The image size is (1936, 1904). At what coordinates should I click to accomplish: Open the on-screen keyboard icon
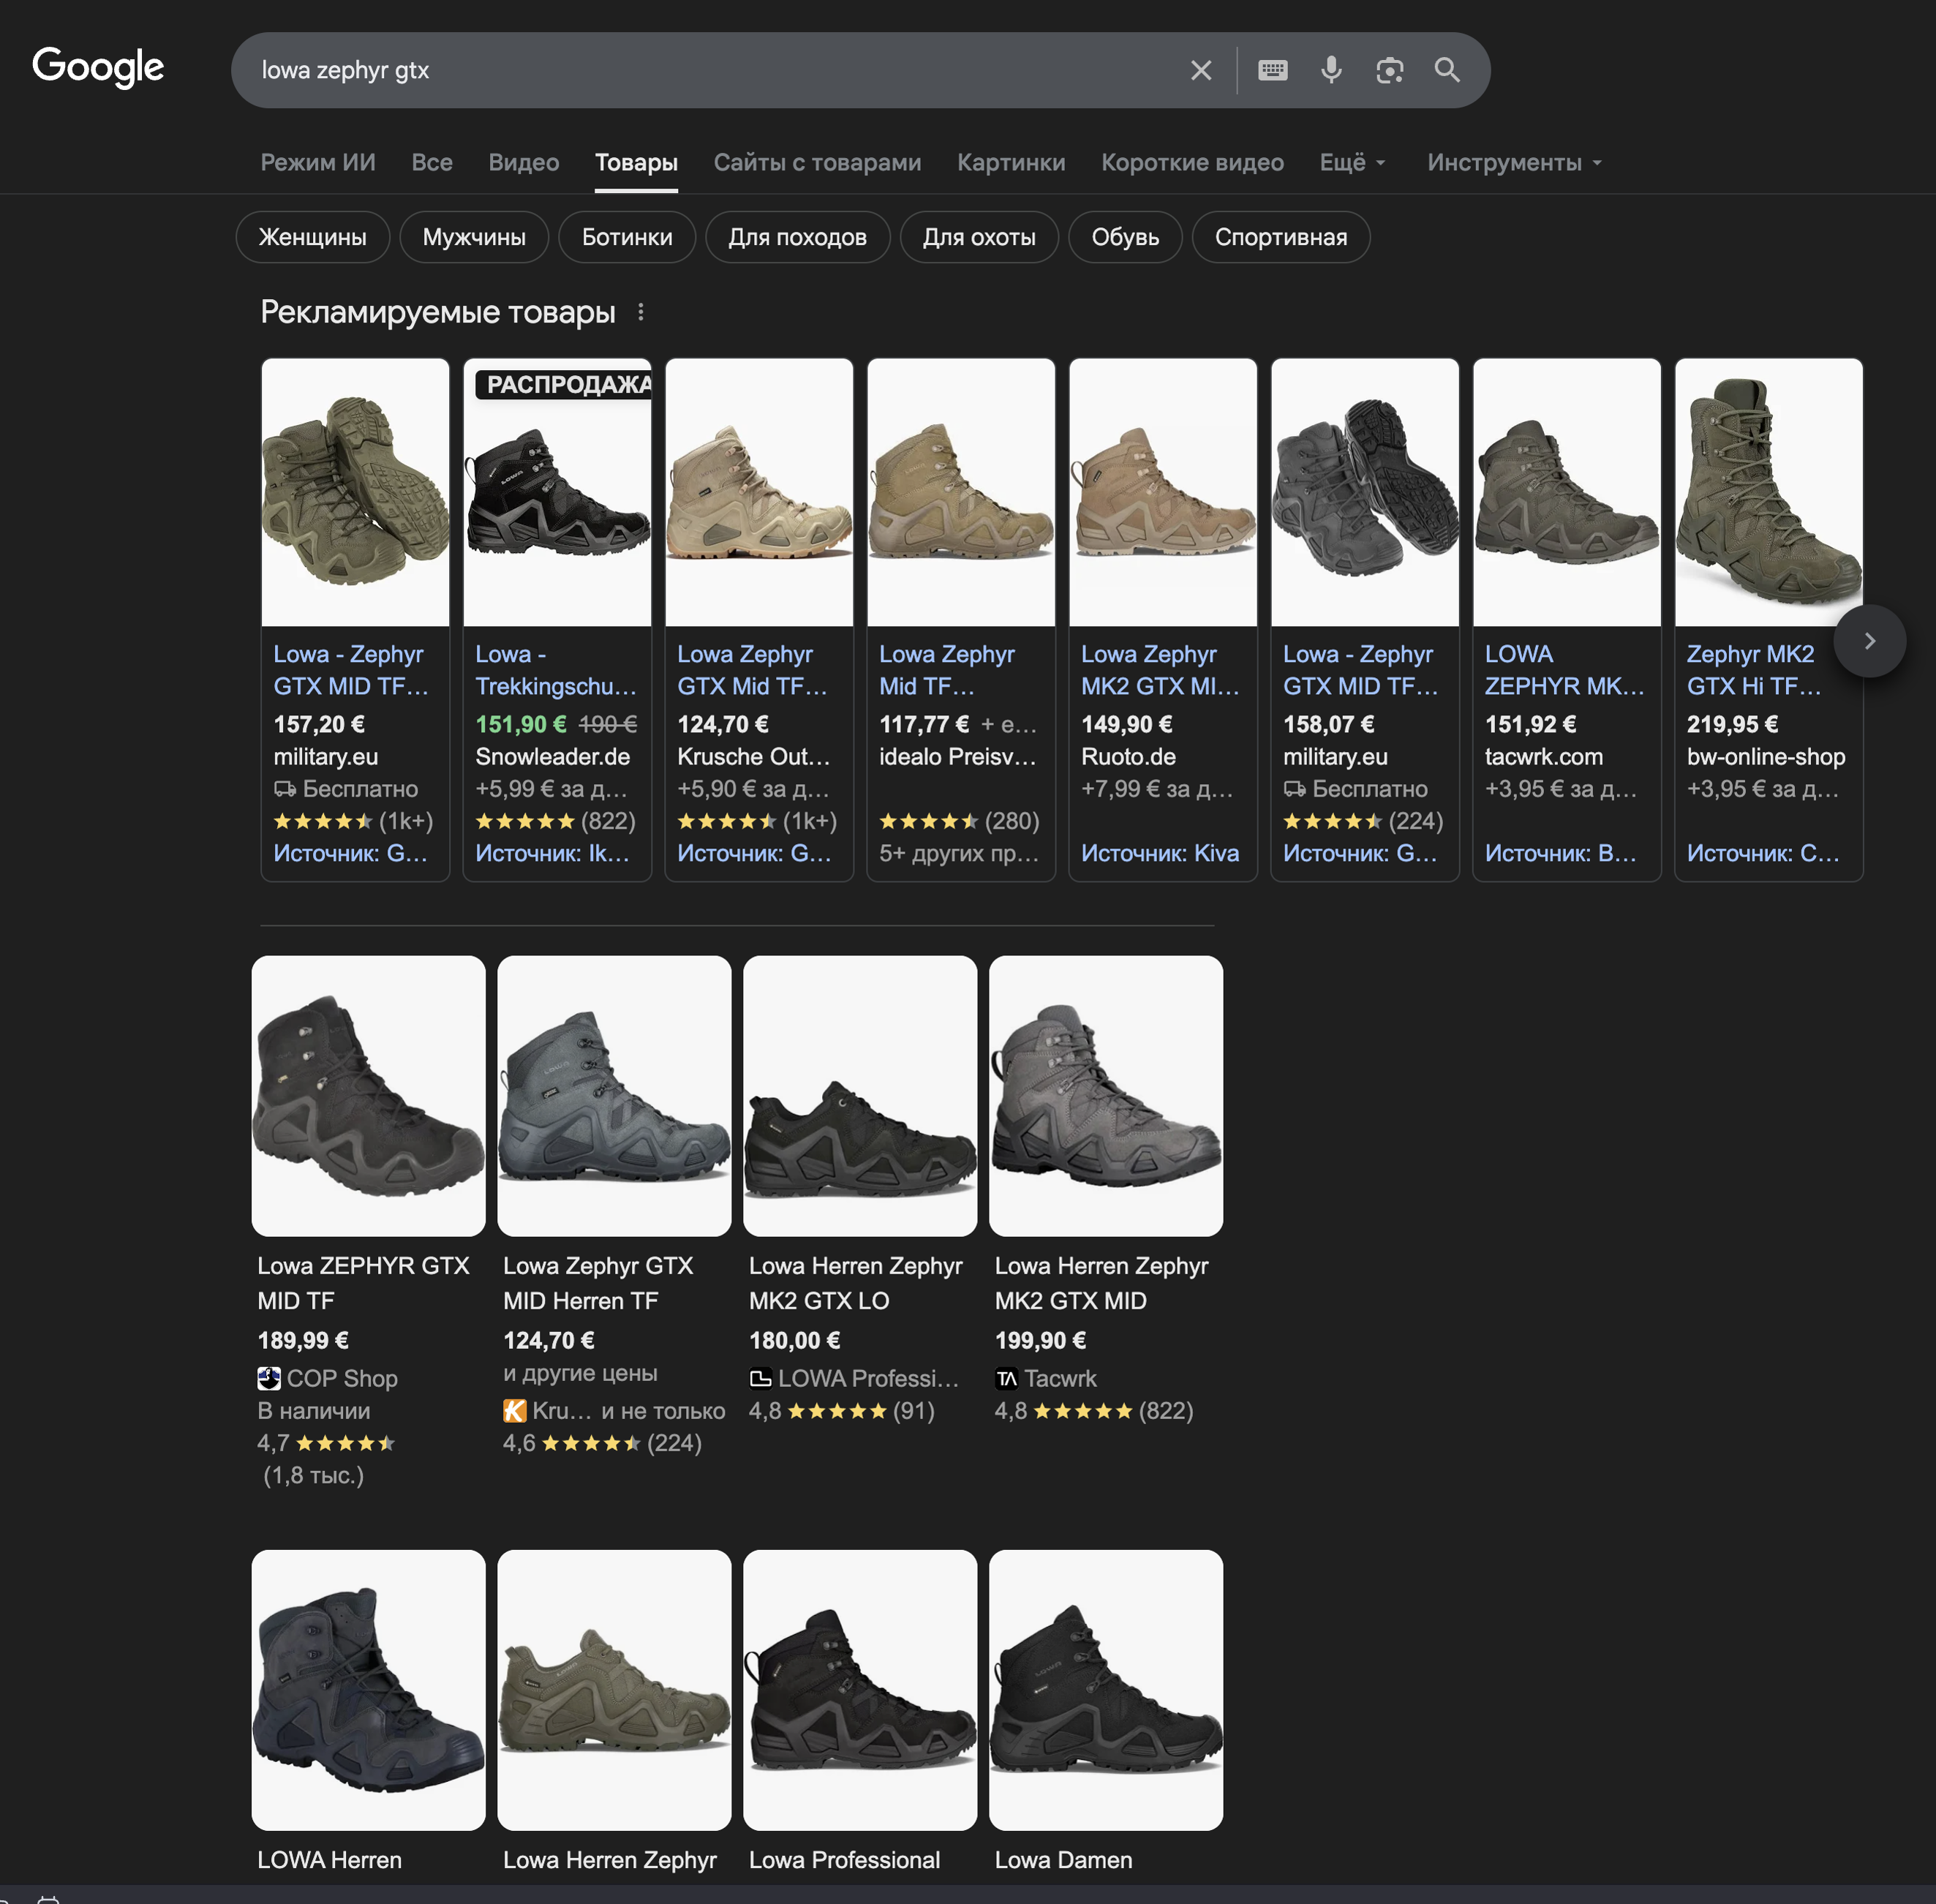[1272, 70]
